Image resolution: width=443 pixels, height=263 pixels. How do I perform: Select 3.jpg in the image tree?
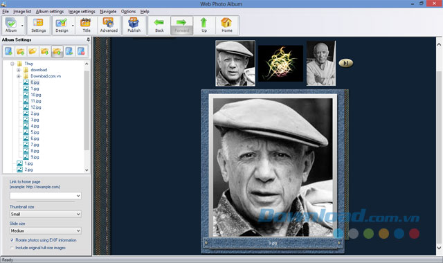(35, 120)
